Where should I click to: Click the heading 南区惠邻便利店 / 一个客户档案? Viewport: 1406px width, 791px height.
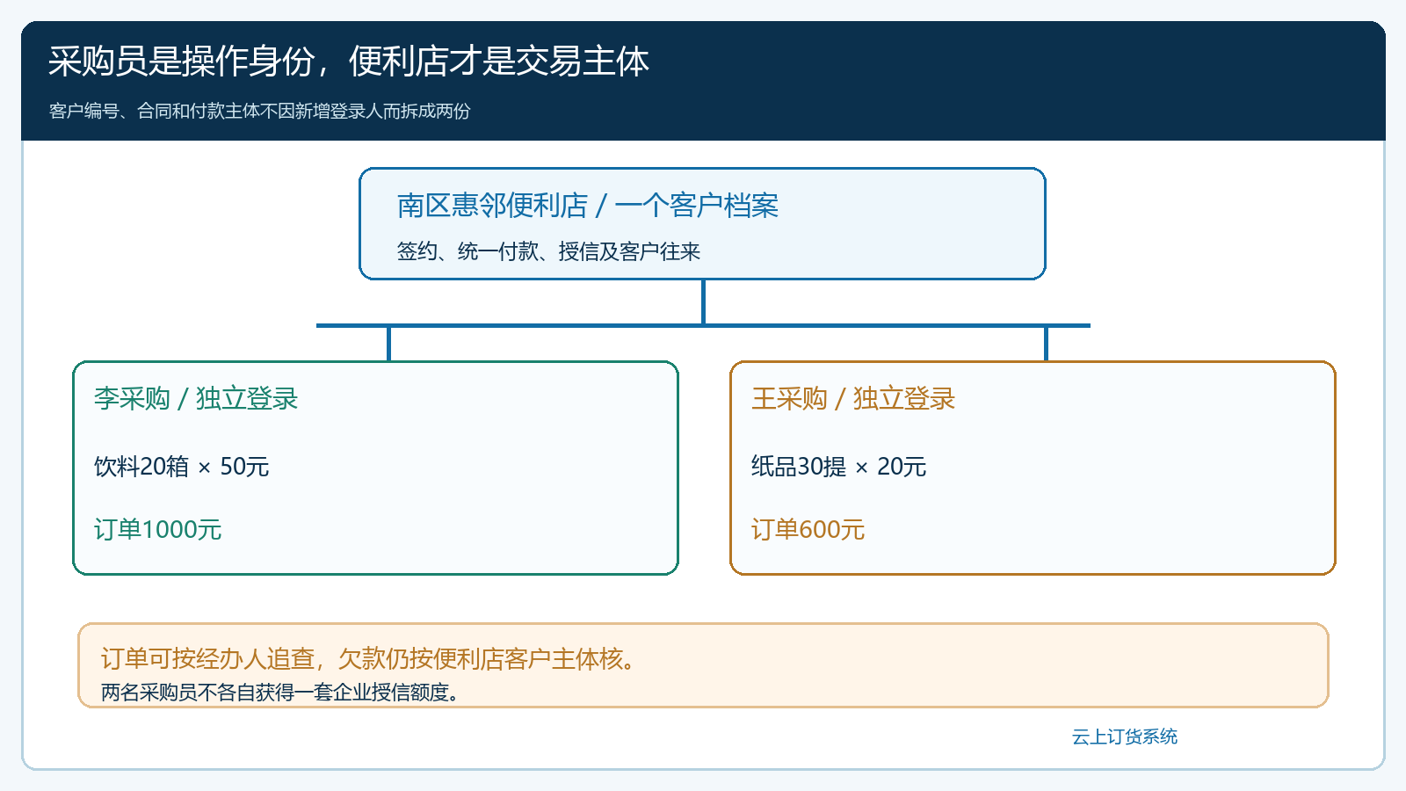(x=588, y=206)
